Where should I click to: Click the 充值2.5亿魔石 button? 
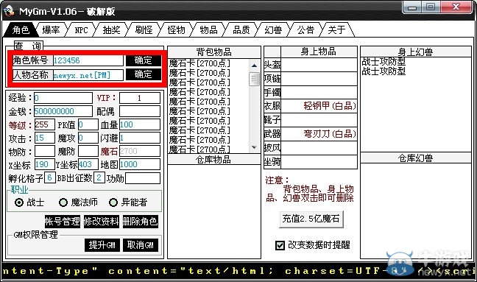pyautogui.click(x=311, y=219)
